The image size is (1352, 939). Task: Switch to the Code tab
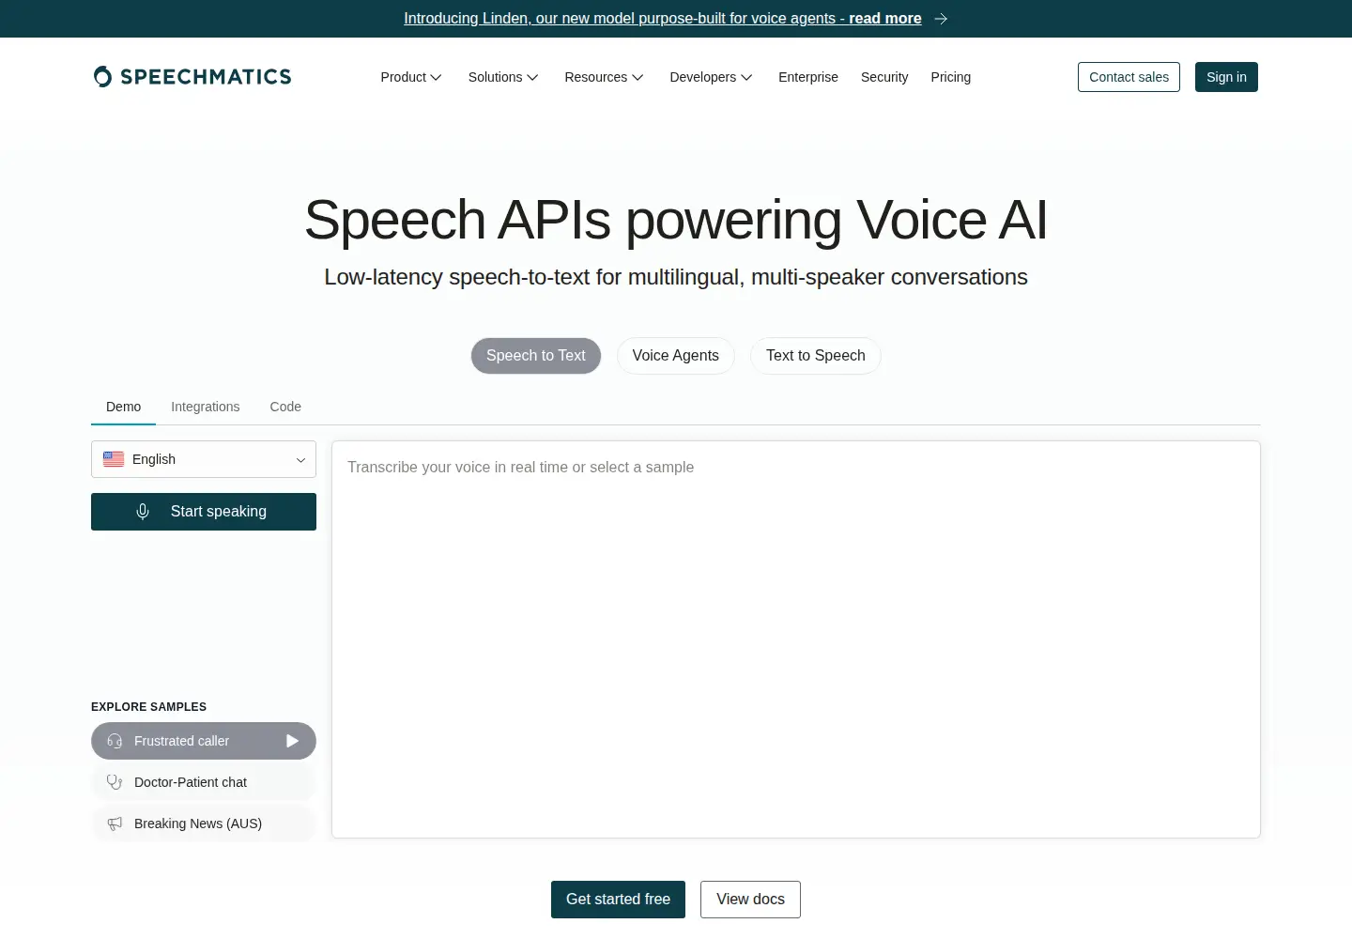(285, 407)
